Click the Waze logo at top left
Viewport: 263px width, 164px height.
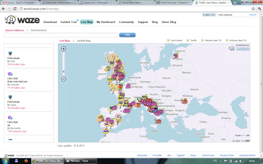22,20
